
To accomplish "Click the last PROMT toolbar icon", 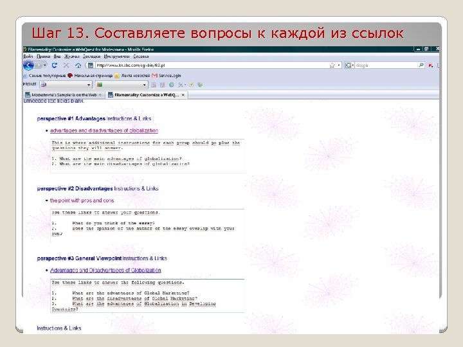I will pyautogui.click(x=200, y=85).
